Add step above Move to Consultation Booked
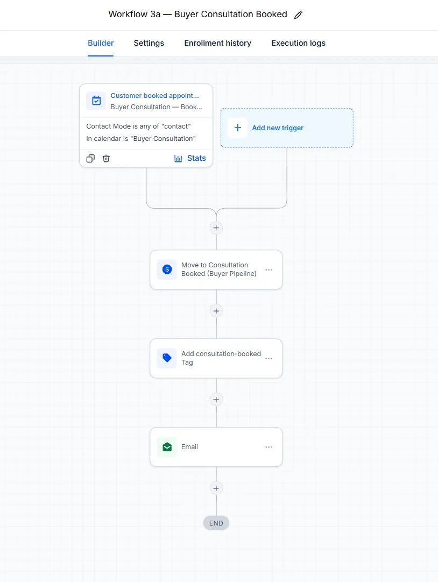Image resolution: width=438 pixels, height=582 pixels. [x=216, y=228]
